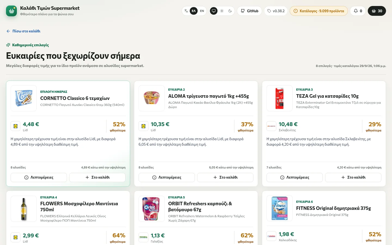Click Χαλκιαδάκης logo on FITNESS card
The image size is (392, 245).
(271, 236)
